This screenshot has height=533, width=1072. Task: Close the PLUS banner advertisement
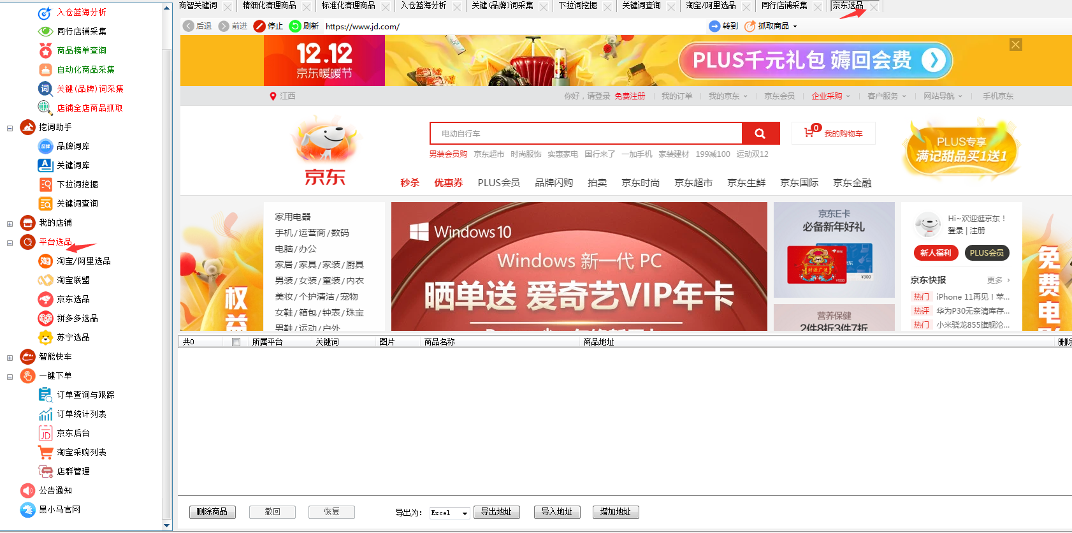[x=1016, y=45]
